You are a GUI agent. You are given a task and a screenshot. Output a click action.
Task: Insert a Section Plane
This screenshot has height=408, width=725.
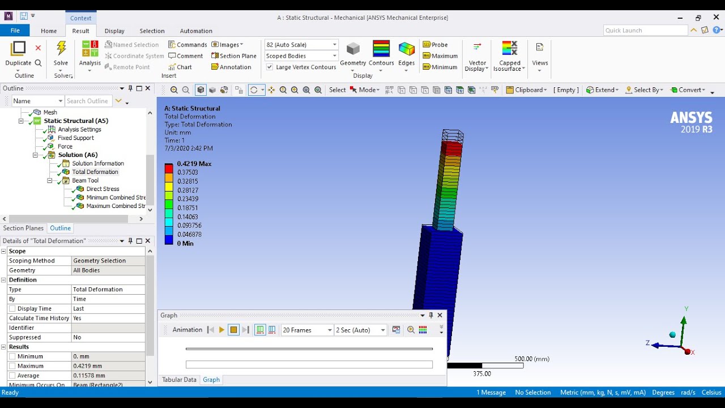(234, 56)
